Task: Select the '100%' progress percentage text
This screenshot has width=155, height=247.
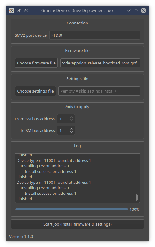Action: [x=134, y=209]
